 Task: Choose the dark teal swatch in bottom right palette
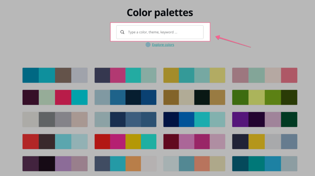pyautogui.click(x=240, y=164)
